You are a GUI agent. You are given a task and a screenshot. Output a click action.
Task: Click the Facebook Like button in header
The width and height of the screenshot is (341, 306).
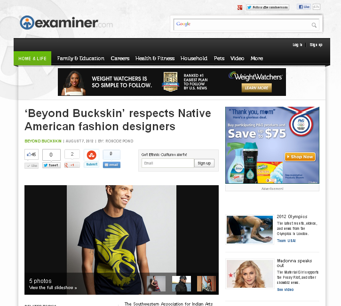[304, 7]
